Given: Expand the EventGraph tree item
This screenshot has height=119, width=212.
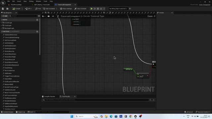Looking at the screenshot, I should 1,23.
